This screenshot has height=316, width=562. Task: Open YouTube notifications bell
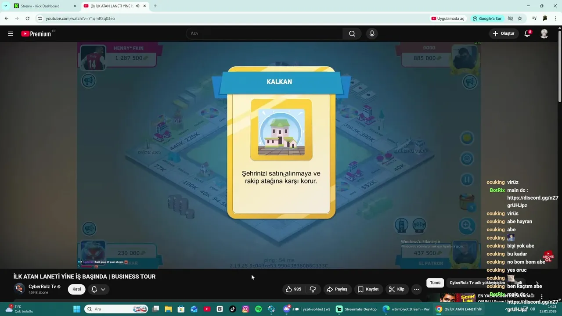(528, 34)
